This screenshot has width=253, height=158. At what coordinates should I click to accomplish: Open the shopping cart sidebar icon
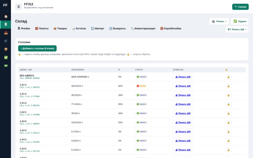(x=6, y=41)
